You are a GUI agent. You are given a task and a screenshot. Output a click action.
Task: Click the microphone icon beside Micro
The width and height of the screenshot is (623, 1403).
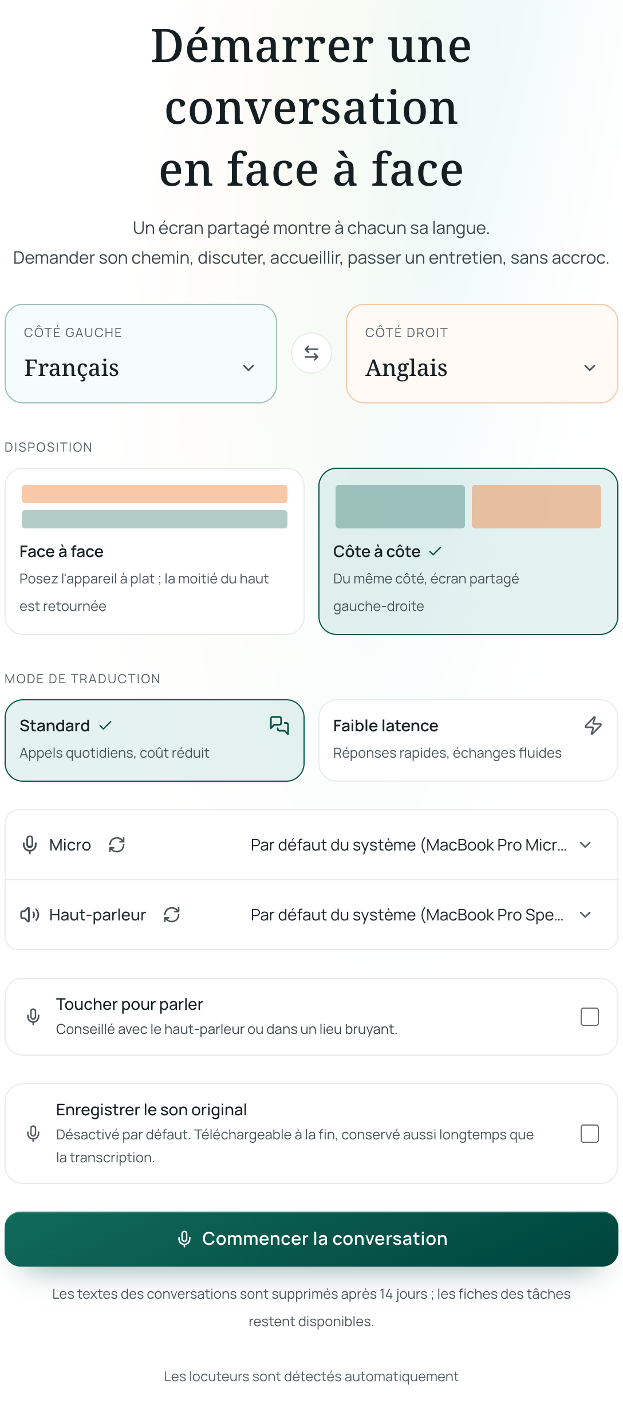[x=30, y=845]
